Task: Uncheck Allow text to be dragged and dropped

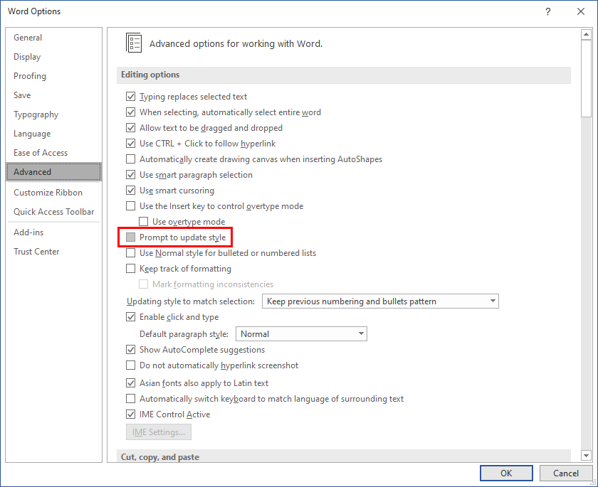Action: coord(130,127)
